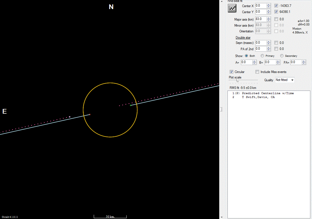Enable the Sepn (masec) fit checkbox
312x219 pixels.
(x=276, y=43)
